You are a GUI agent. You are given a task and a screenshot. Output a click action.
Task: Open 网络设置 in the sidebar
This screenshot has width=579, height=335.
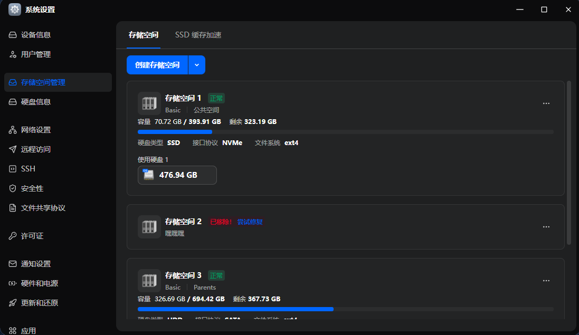58,130
